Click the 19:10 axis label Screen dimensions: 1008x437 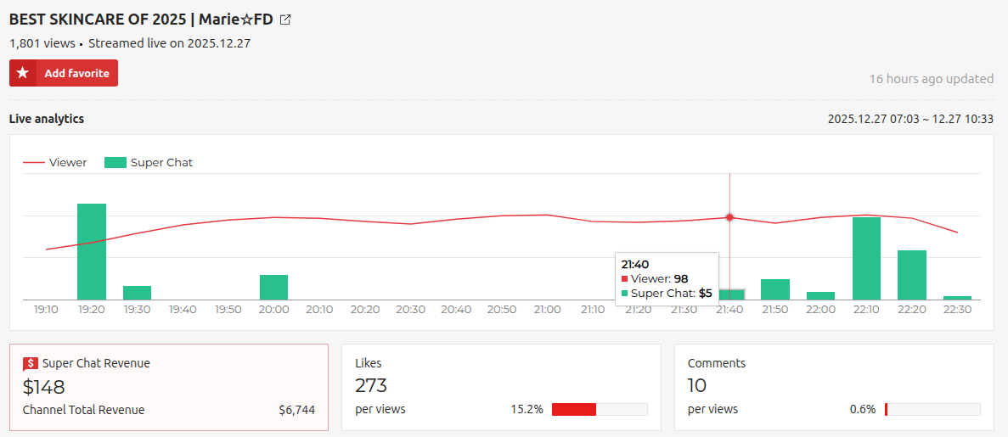47,309
